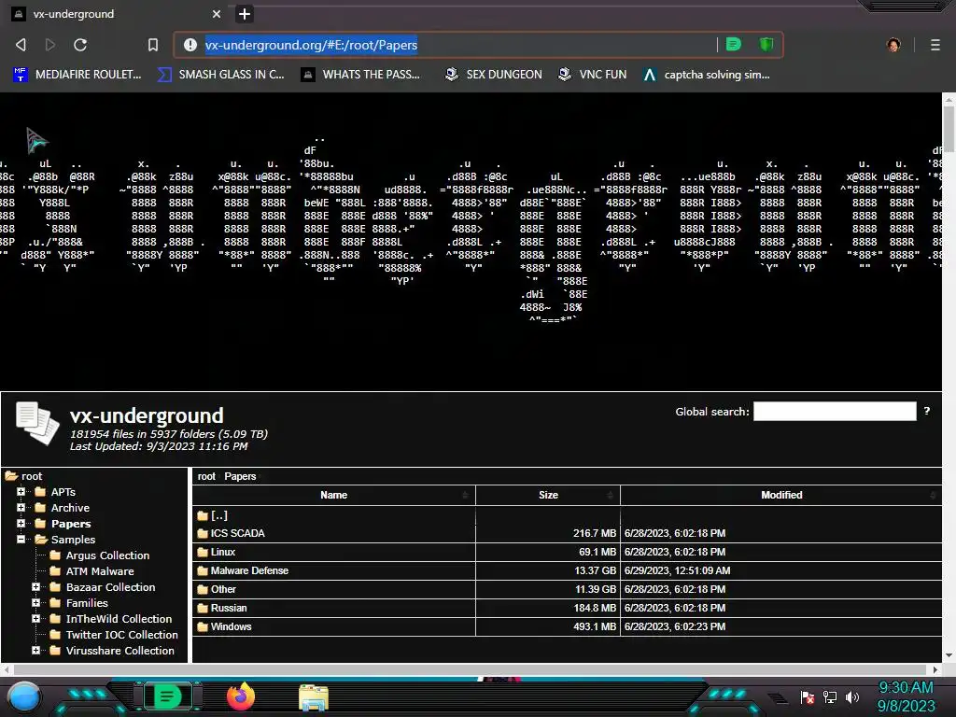Select Samples folder in tree
Image resolution: width=956 pixels, height=717 pixels.
[73, 540]
